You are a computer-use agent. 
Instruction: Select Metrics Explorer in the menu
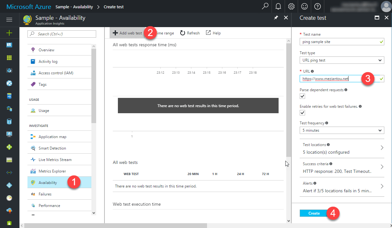tap(52, 171)
